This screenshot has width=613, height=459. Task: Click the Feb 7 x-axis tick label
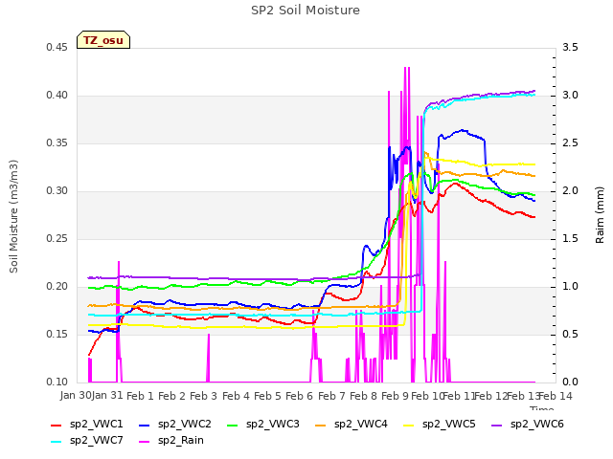pos(331,396)
